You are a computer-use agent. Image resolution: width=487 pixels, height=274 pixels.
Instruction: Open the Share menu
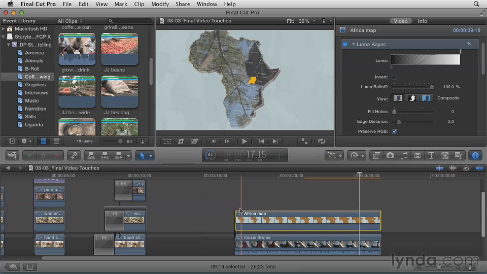[x=183, y=4]
